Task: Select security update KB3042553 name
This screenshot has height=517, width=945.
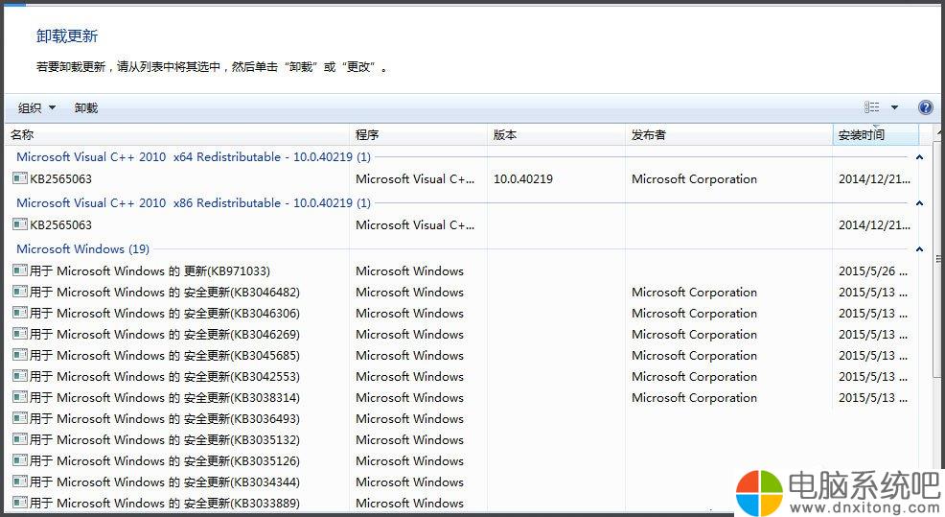Action: pos(165,376)
